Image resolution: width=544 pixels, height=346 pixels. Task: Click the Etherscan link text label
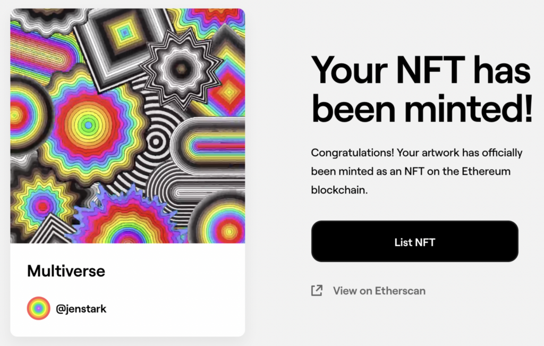pos(379,291)
